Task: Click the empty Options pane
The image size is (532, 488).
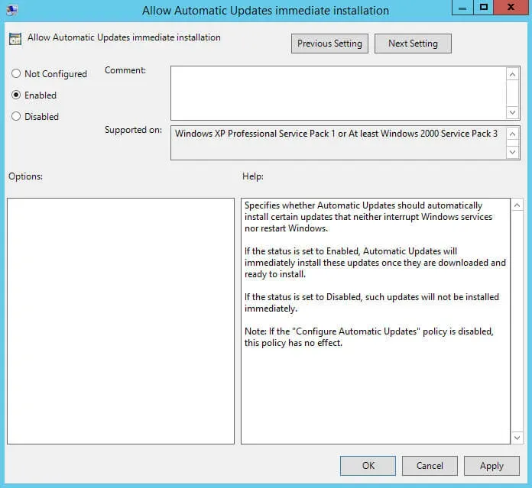Action: 121,321
